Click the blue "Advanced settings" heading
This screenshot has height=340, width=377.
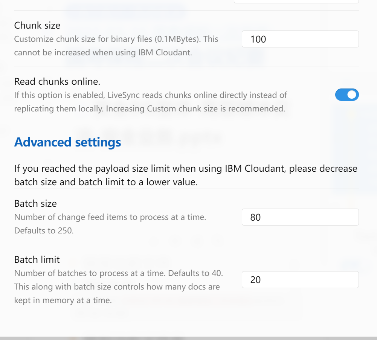tap(67, 142)
